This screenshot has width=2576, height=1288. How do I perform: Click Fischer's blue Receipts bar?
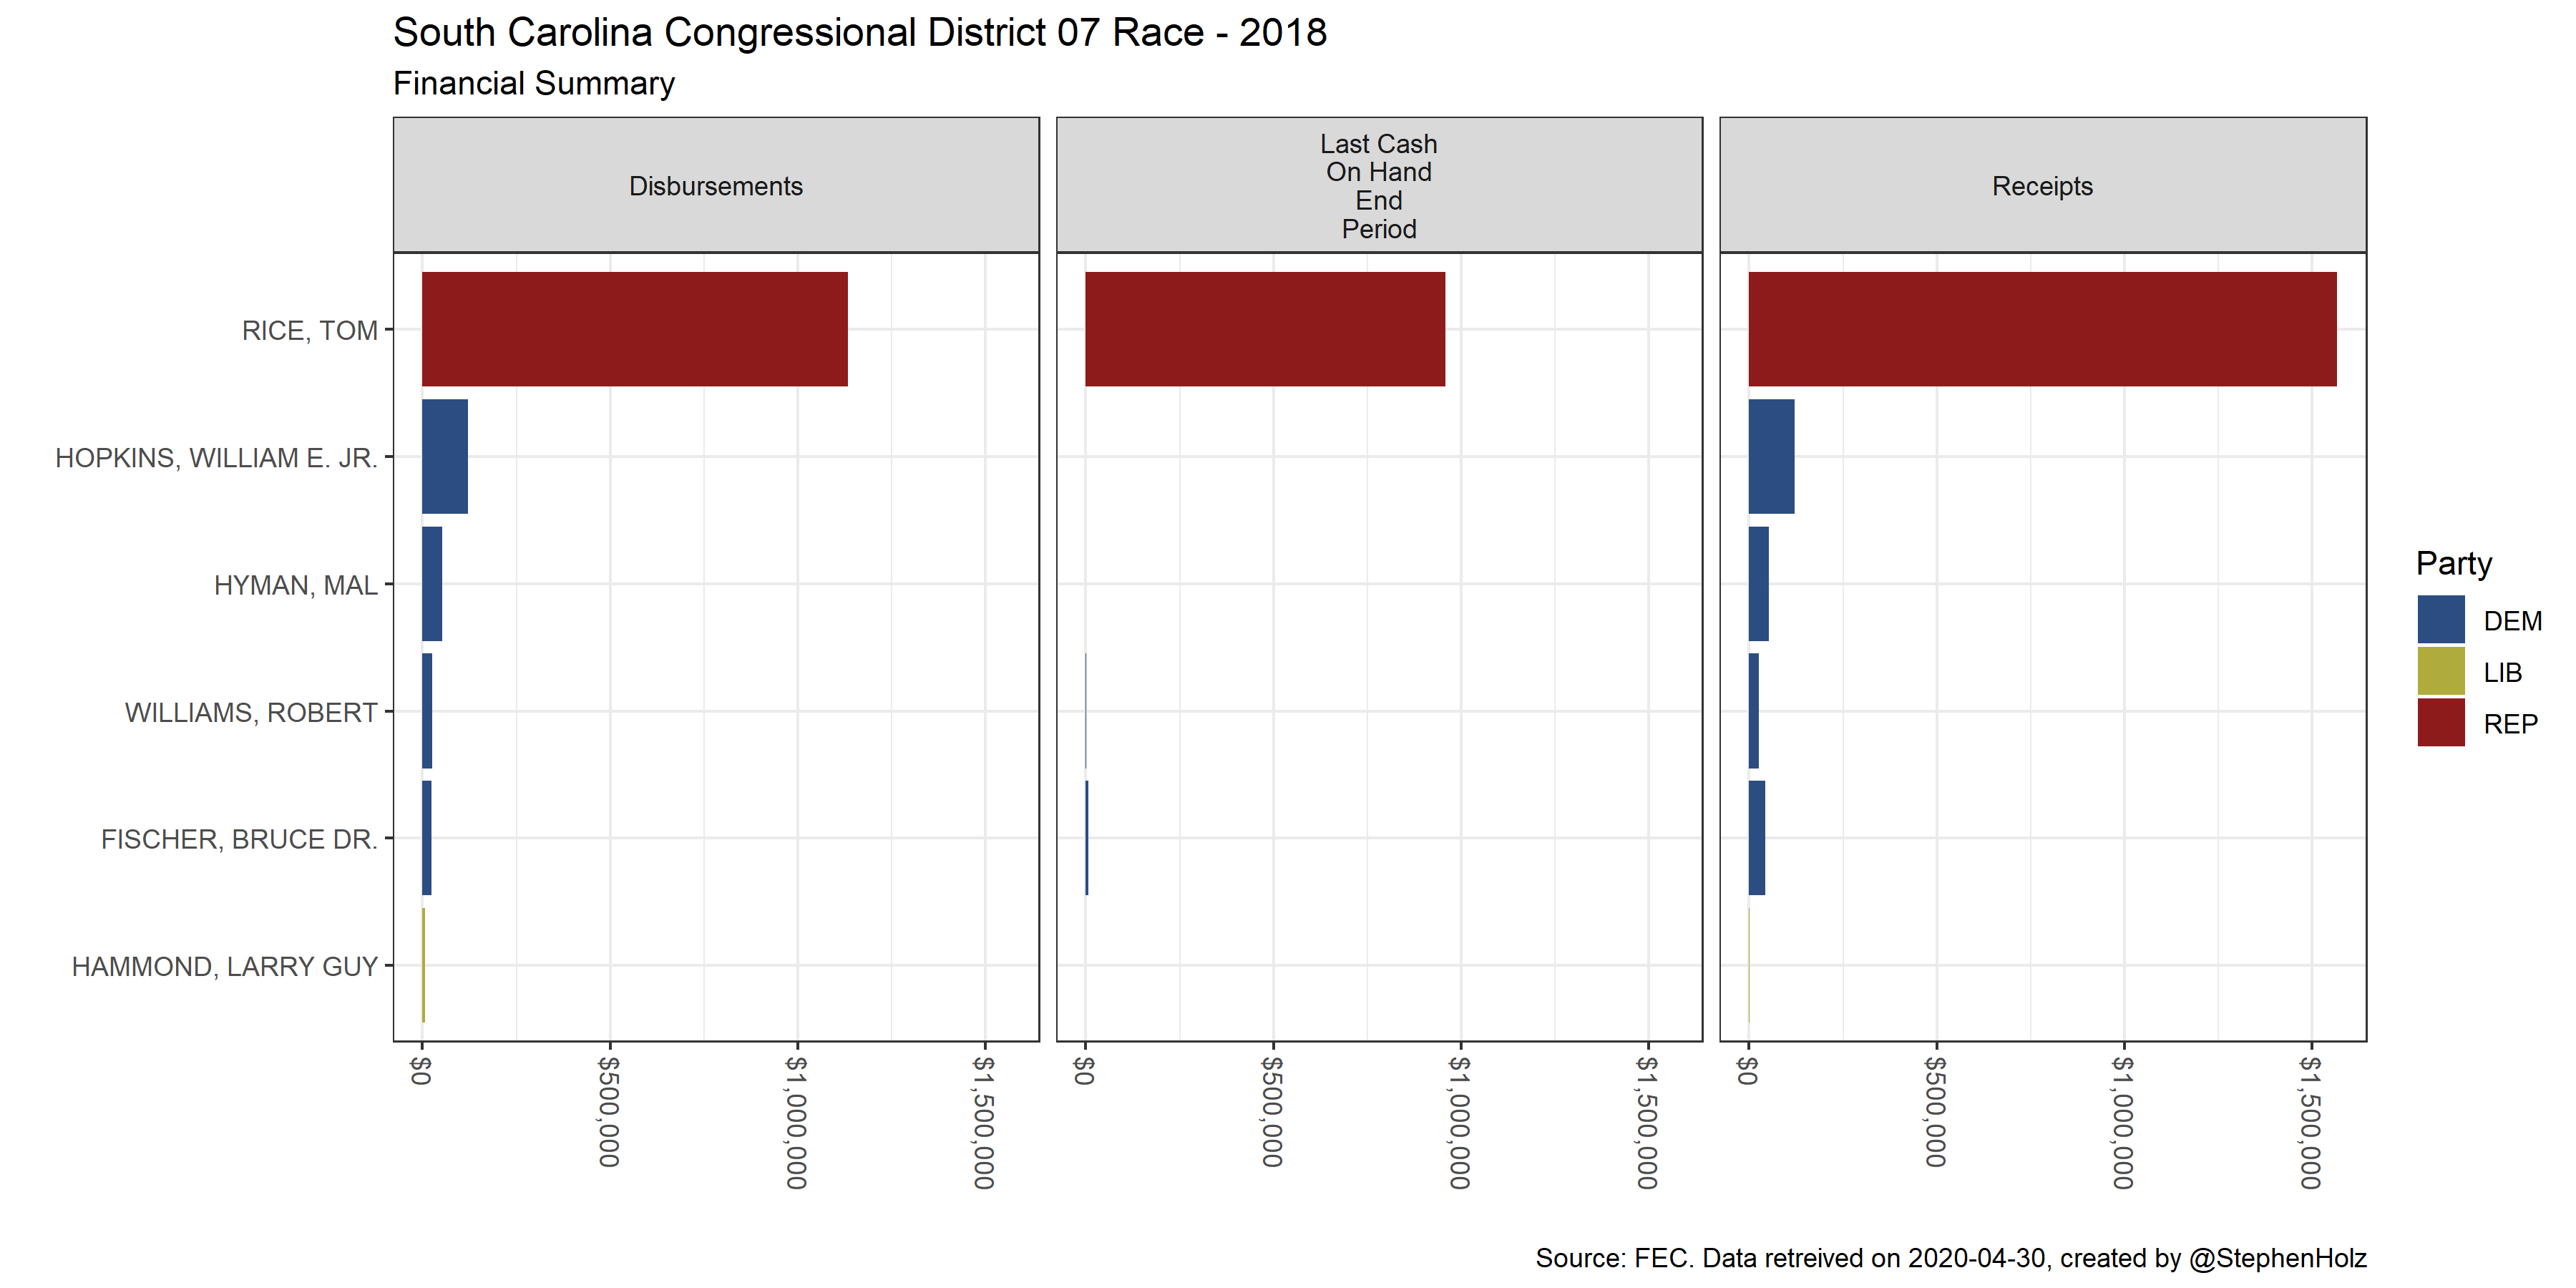click(x=1756, y=838)
